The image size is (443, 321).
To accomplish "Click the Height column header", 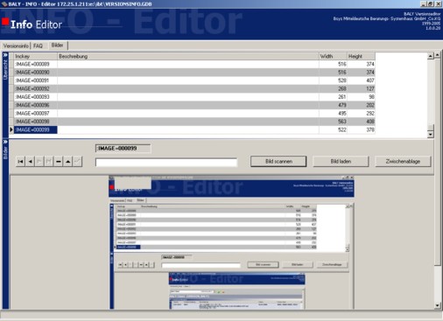I will pos(361,56).
